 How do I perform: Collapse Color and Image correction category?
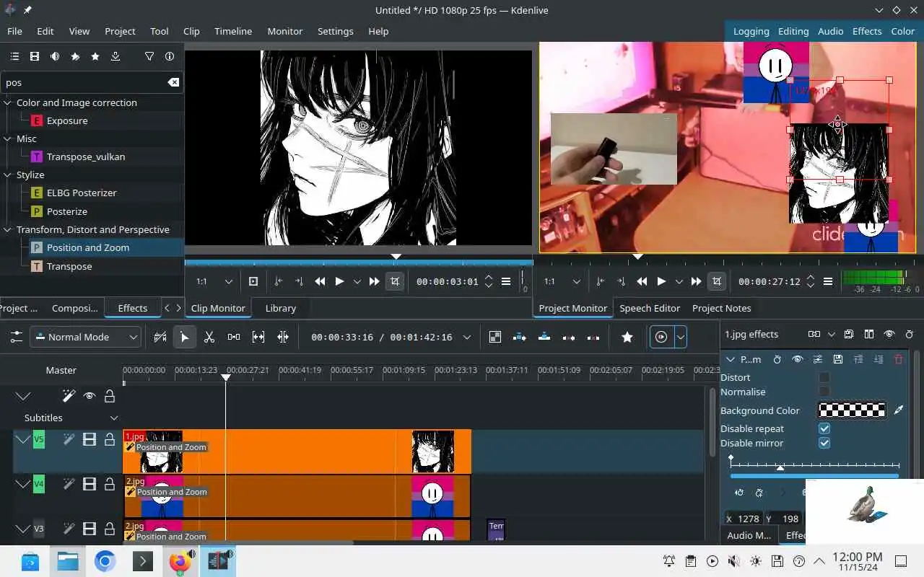[x=8, y=102]
